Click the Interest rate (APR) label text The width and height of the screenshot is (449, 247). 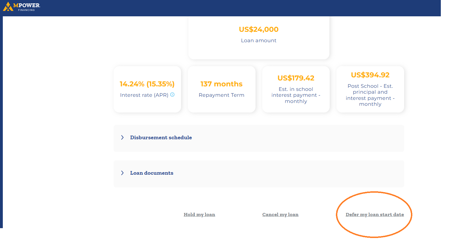point(144,95)
